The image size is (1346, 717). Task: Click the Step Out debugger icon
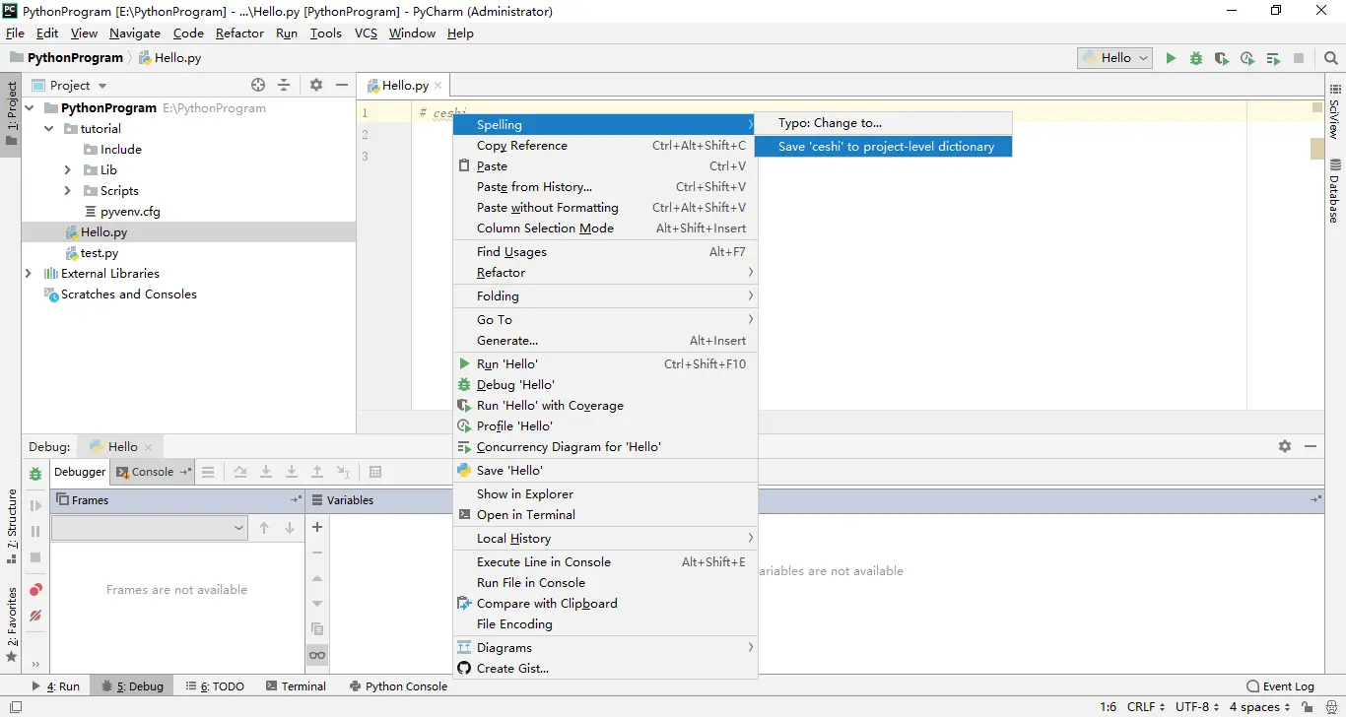[x=317, y=472]
